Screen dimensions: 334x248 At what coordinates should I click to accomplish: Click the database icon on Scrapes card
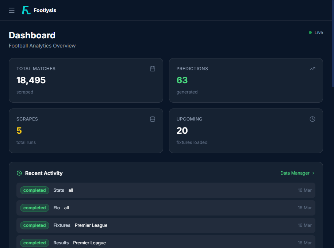click(x=152, y=119)
